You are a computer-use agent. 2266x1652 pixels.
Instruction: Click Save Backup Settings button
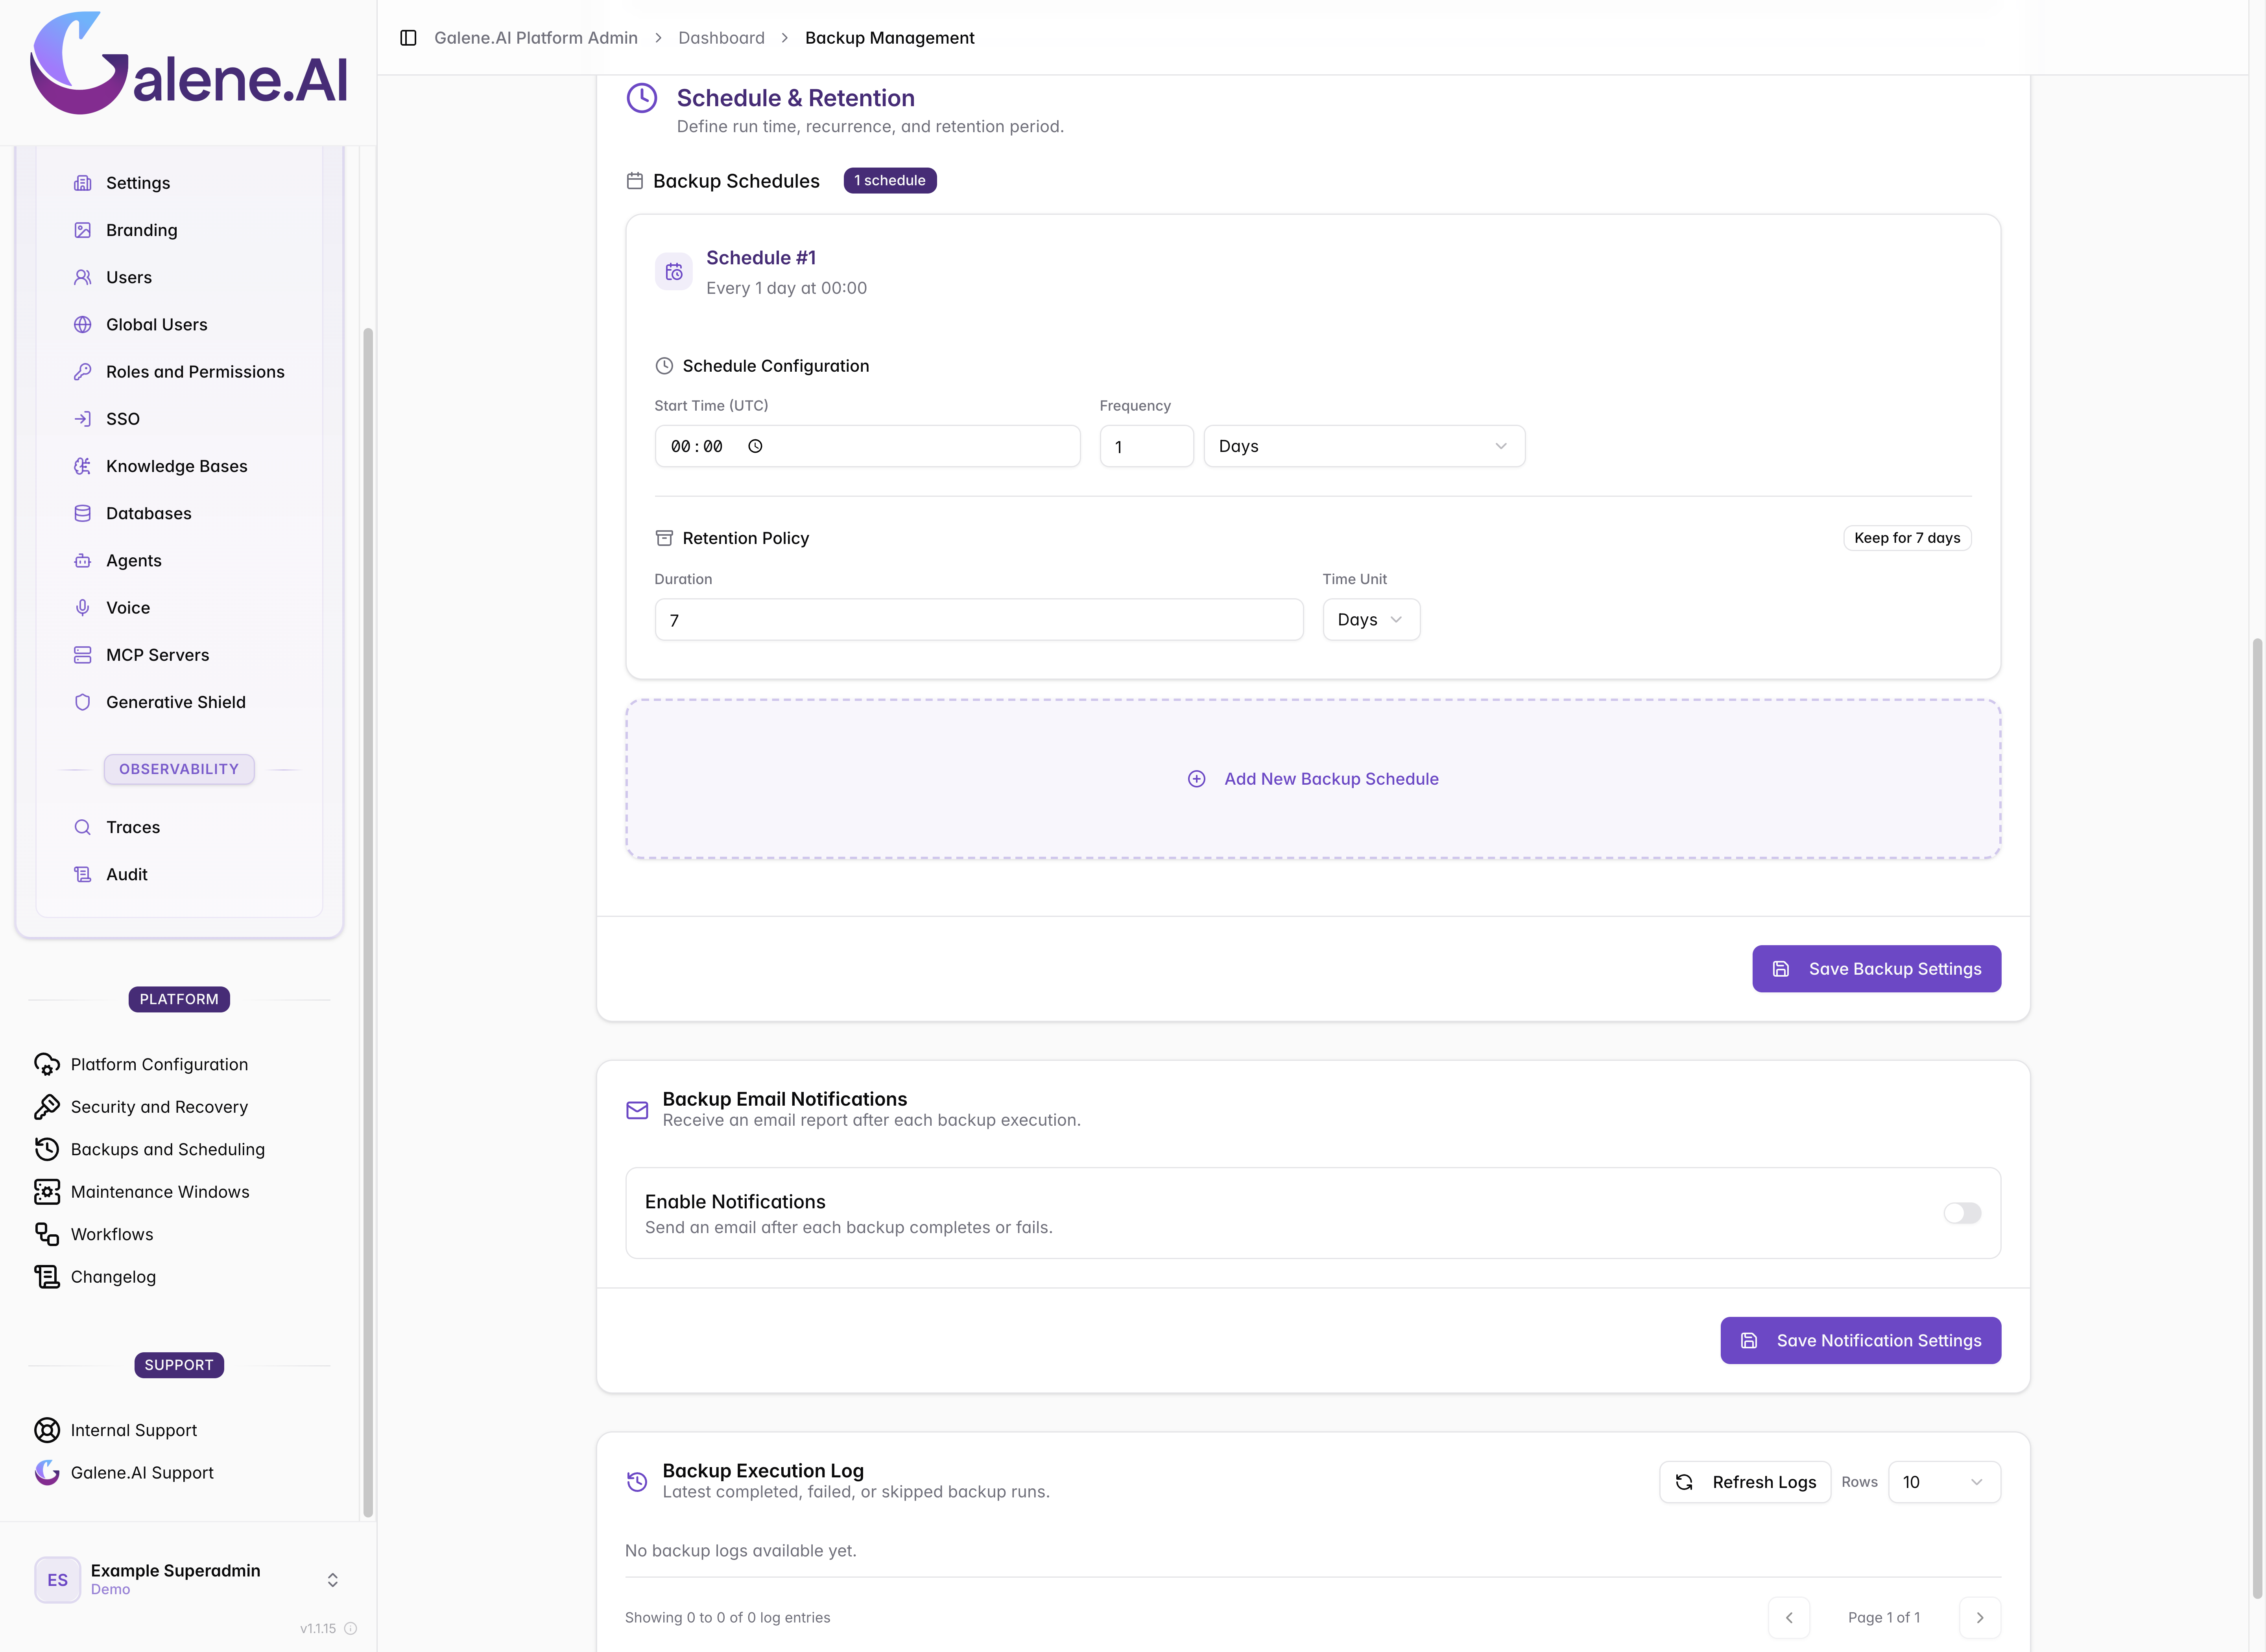tap(1876, 969)
